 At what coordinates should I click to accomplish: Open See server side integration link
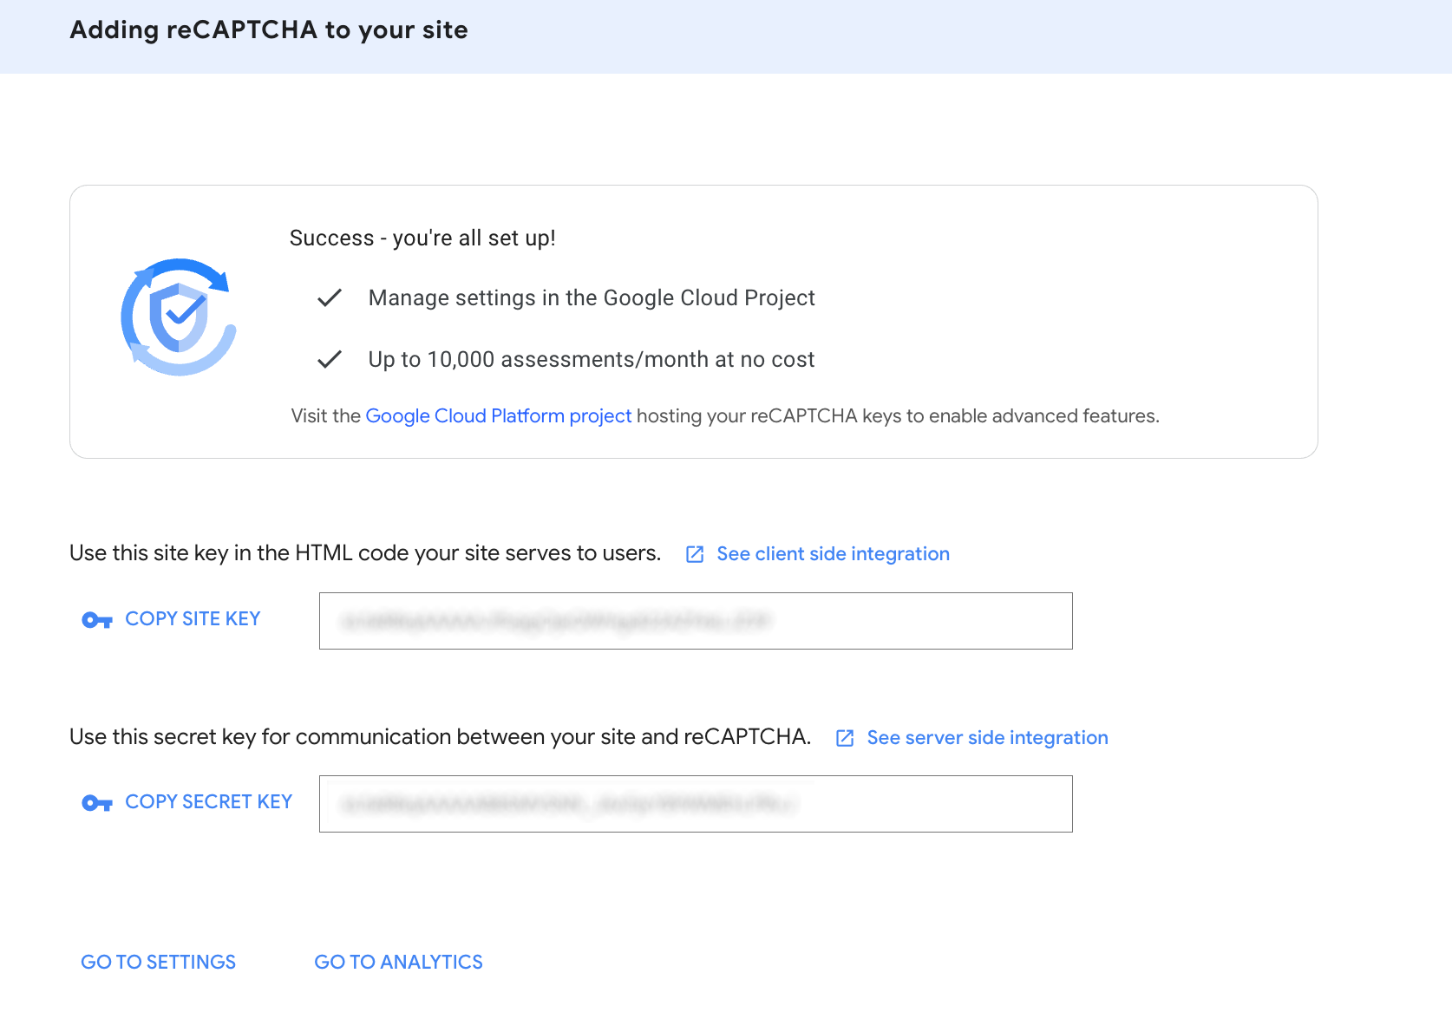point(987,738)
